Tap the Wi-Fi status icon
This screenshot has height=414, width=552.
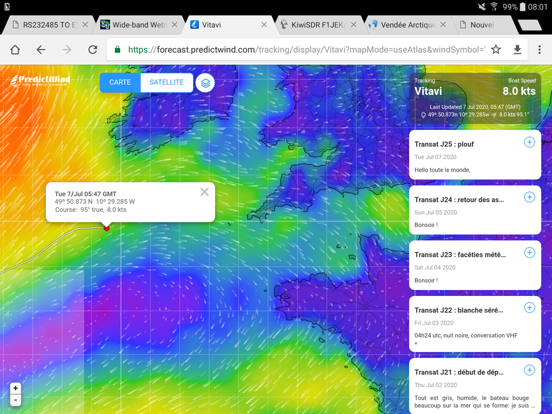(x=494, y=6)
